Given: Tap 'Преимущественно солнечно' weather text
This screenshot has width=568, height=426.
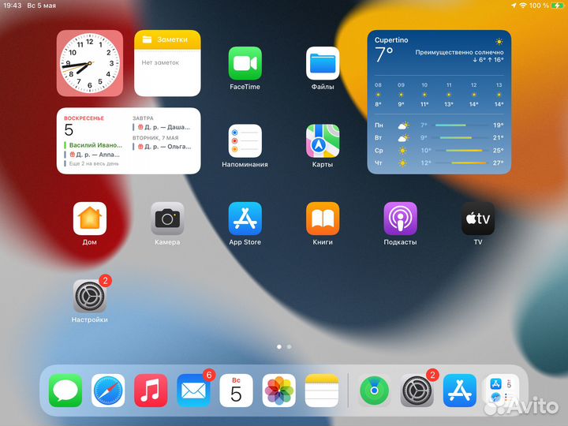Looking at the screenshot, I should pyautogui.click(x=459, y=52).
